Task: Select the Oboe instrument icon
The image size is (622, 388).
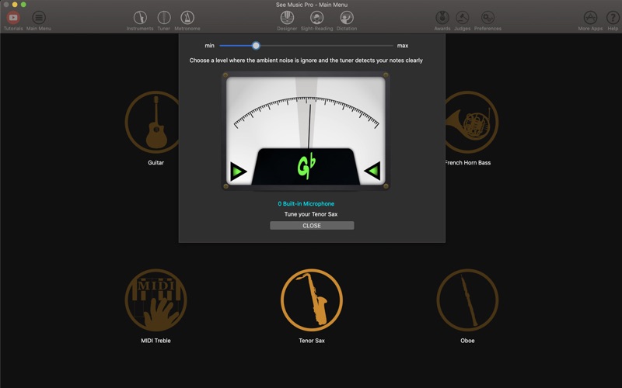Action: 468,300
